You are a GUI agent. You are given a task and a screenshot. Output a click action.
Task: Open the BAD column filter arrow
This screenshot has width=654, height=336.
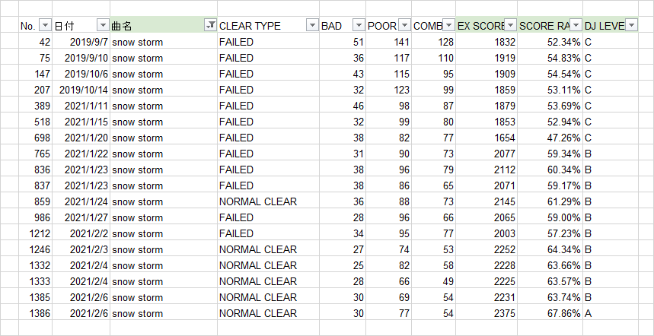tap(359, 25)
